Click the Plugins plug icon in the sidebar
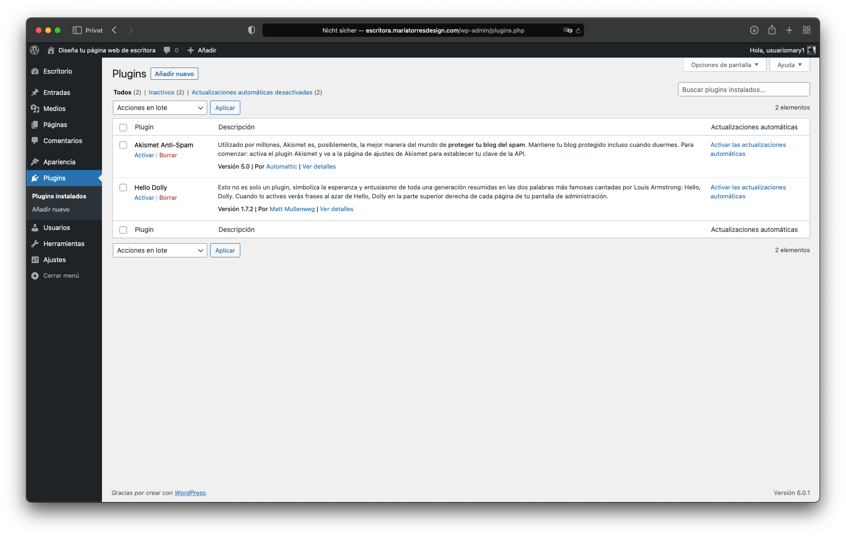 click(x=35, y=178)
